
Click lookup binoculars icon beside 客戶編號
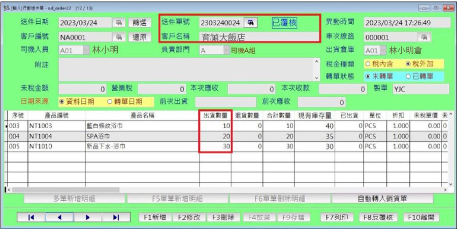tap(119, 37)
